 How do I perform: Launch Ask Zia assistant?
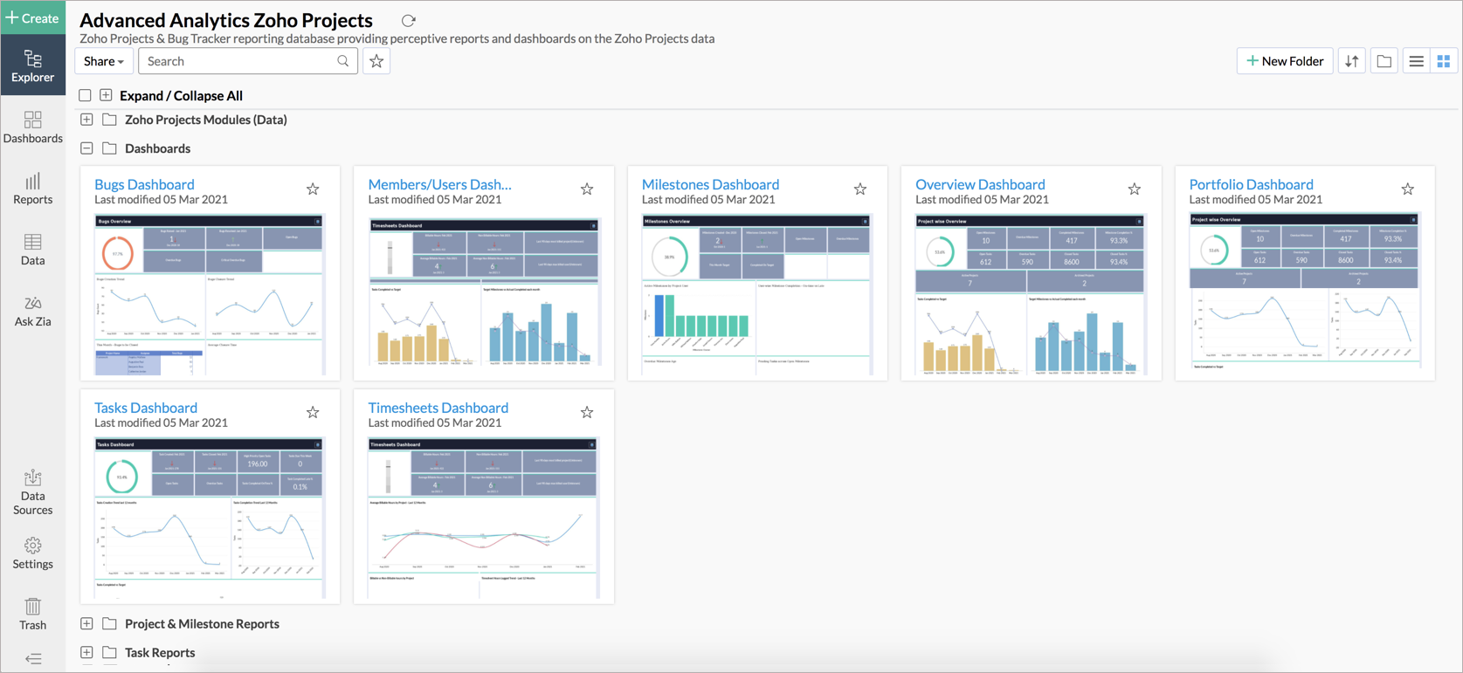click(x=32, y=311)
